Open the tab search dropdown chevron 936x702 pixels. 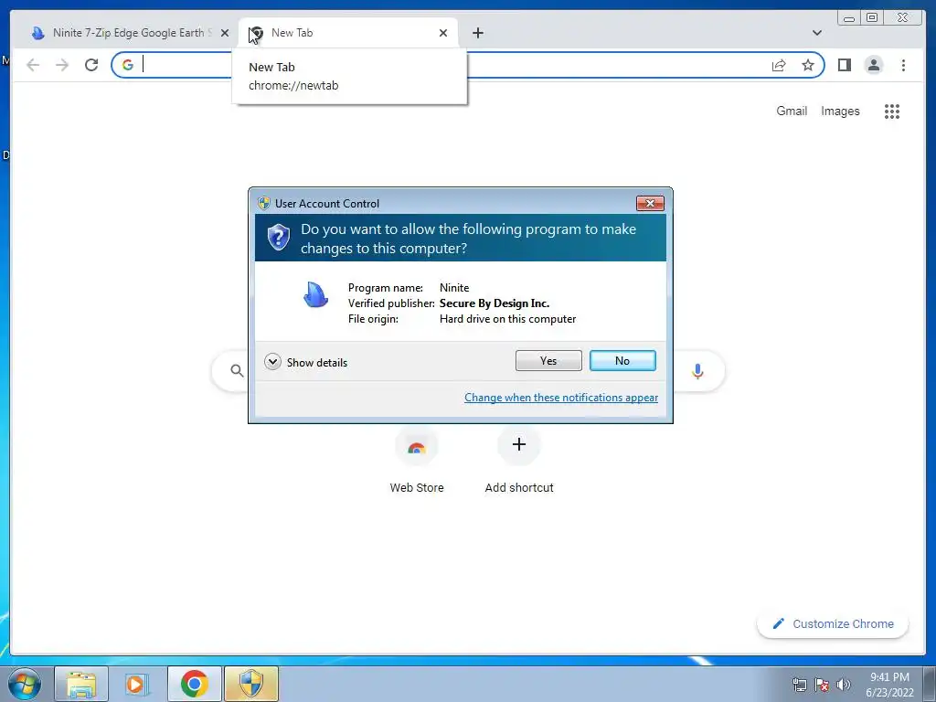(x=816, y=33)
